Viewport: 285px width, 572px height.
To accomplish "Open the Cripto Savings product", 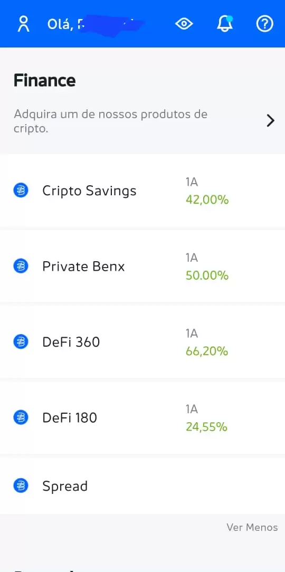I will pyautogui.click(x=142, y=191).
